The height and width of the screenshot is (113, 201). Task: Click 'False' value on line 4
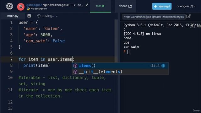click(x=59, y=41)
